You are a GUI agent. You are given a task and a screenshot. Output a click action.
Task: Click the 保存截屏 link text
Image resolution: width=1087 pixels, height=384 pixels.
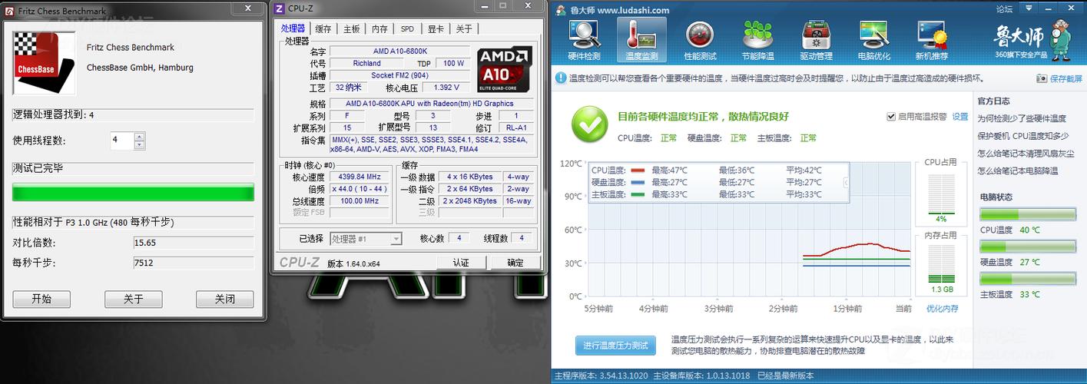[1065, 78]
